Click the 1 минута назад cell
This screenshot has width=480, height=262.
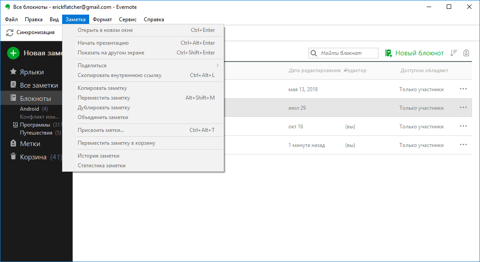click(x=307, y=145)
